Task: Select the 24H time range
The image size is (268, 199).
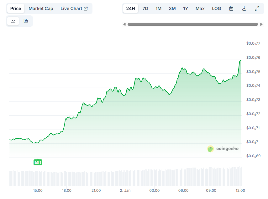Action: 130,8
